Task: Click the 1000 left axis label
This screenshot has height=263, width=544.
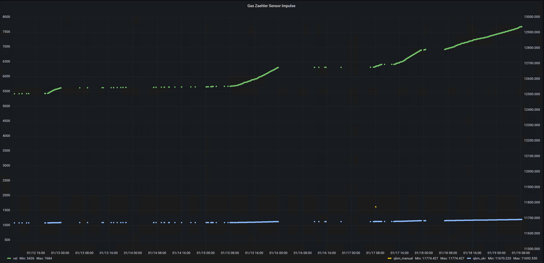Action: point(6,225)
